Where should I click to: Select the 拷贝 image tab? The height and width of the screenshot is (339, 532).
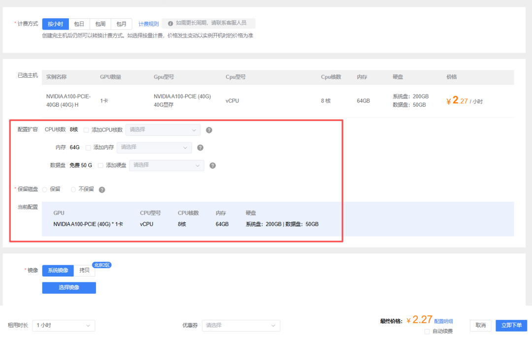pyautogui.click(x=84, y=271)
